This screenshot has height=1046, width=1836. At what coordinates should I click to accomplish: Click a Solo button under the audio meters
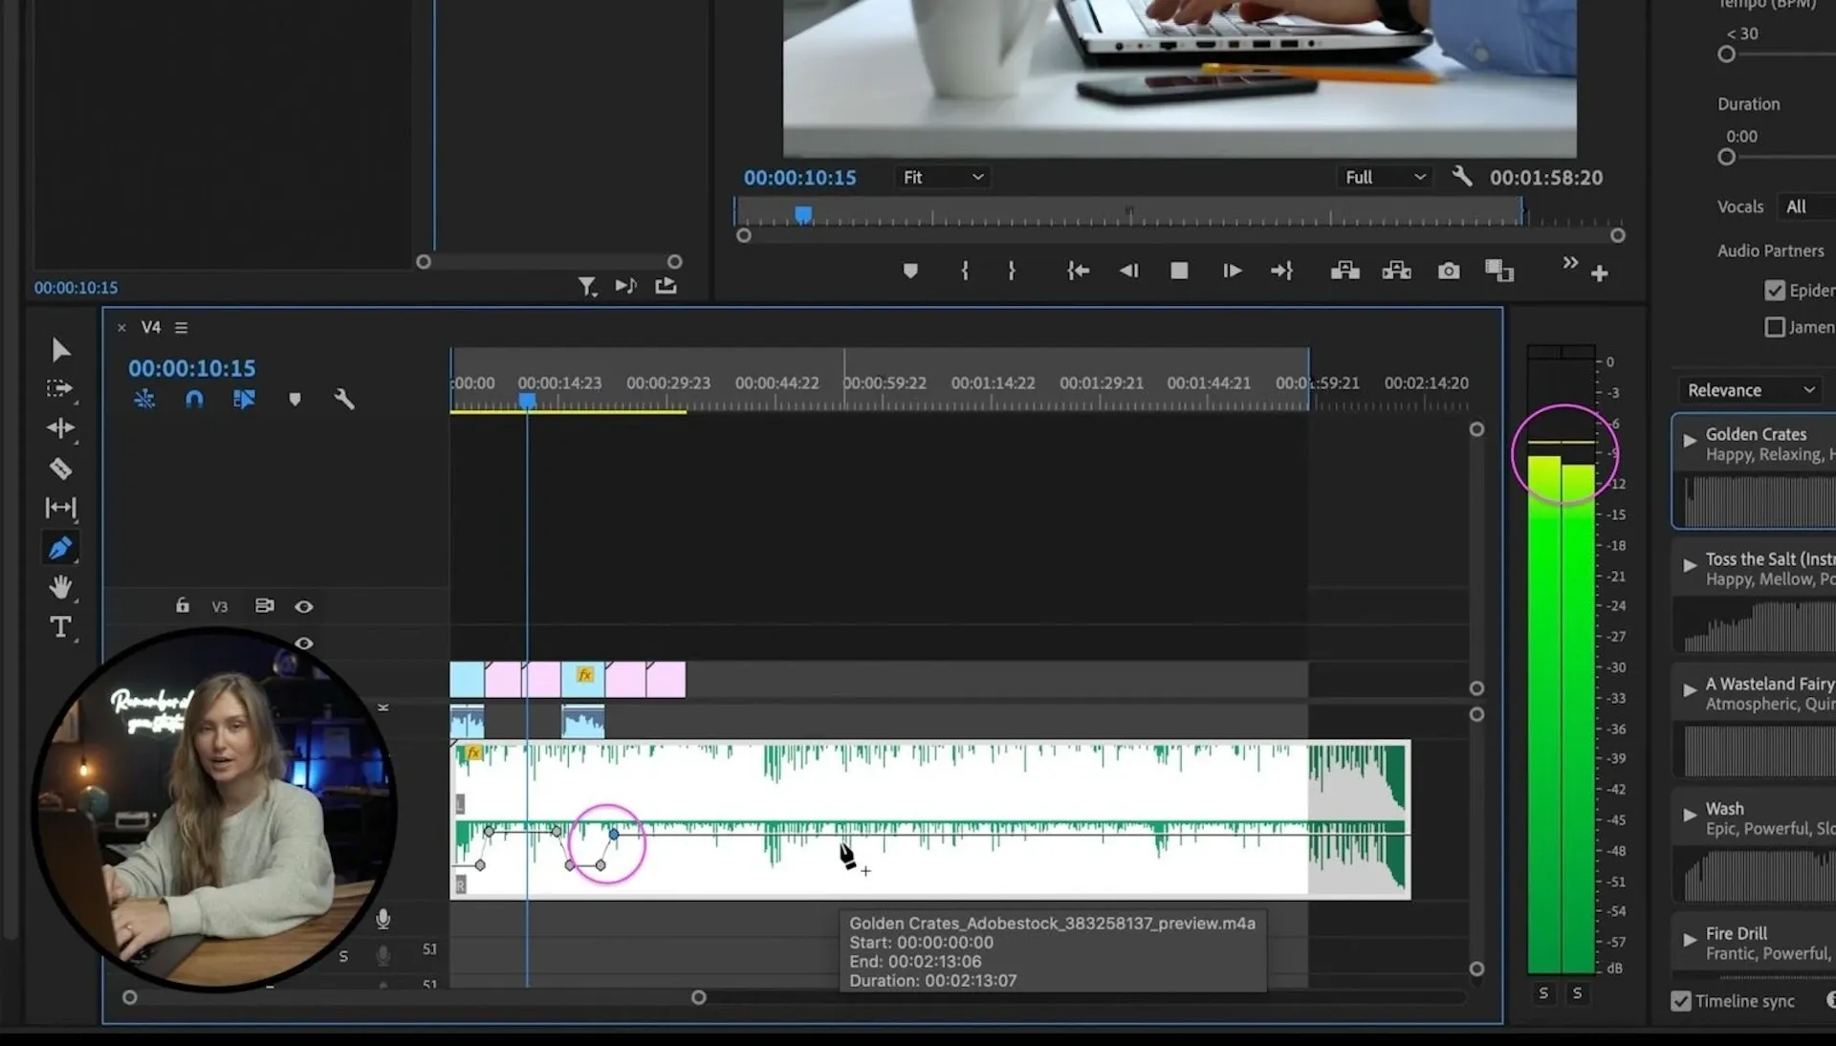tap(1543, 993)
